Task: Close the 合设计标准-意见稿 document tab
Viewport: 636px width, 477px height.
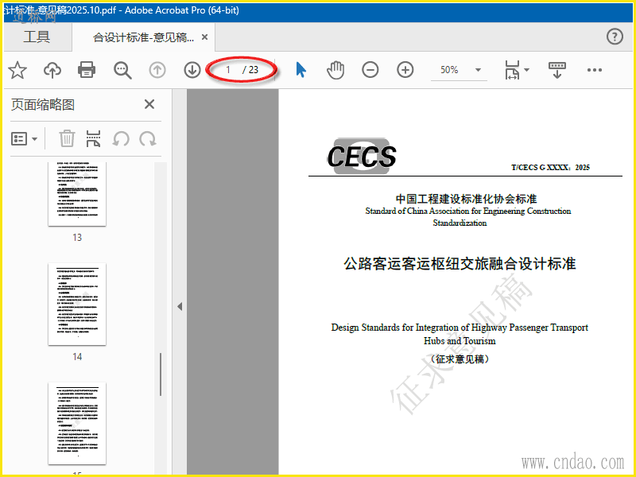Action: click(x=205, y=37)
